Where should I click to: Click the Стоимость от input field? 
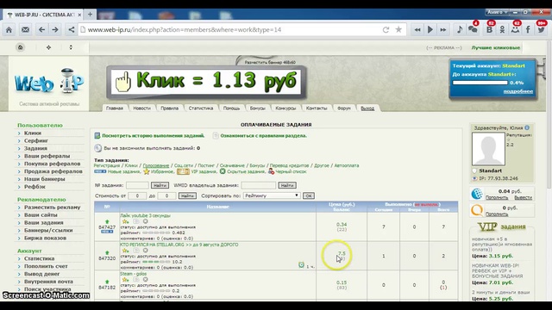pyautogui.click(x=137, y=195)
